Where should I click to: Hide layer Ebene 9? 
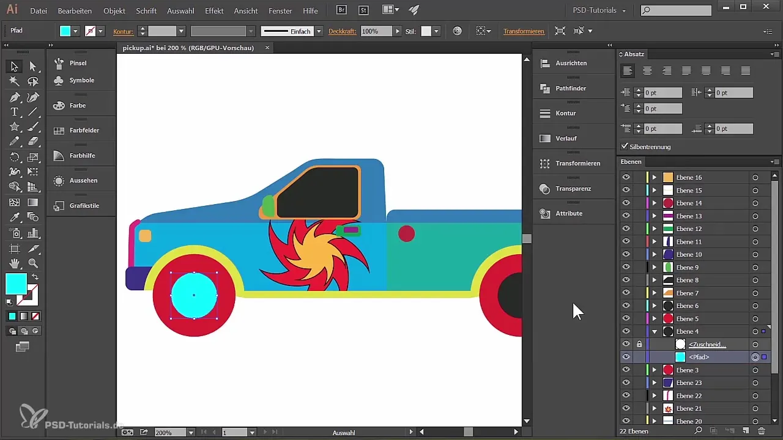(x=626, y=267)
